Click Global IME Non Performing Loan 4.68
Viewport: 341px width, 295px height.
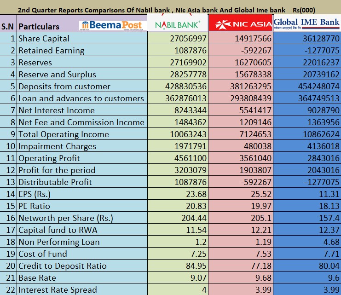pyautogui.click(x=331, y=242)
